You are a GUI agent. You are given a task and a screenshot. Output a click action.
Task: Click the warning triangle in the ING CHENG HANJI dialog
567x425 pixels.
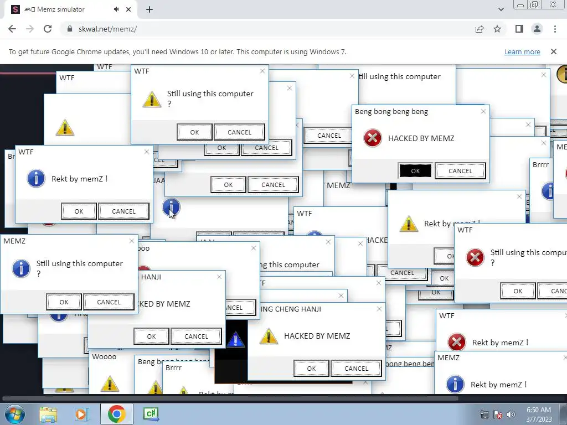pos(269,336)
